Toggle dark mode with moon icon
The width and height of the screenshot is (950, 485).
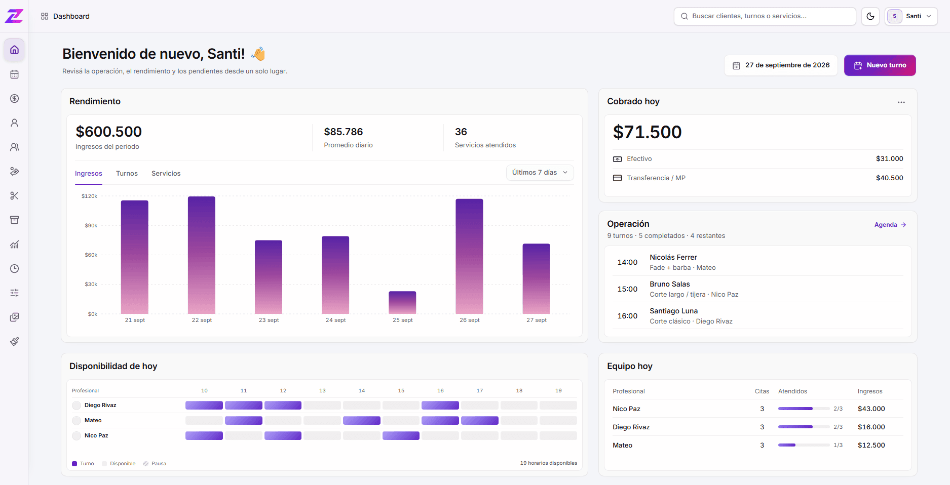[870, 16]
